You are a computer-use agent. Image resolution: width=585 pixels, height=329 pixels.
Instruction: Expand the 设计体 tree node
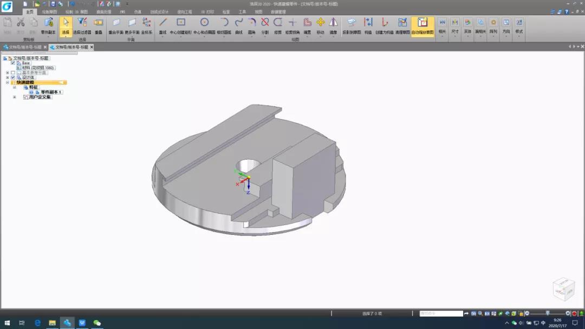coord(7,77)
